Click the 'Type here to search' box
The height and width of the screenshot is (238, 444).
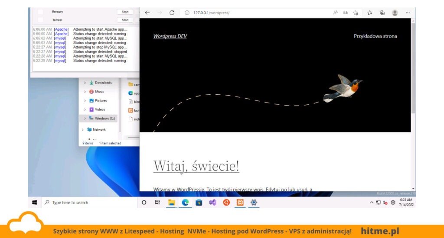tap(89, 203)
